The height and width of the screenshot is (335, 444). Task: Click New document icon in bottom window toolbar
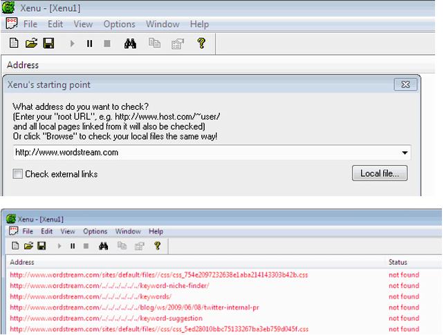click(x=15, y=246)
